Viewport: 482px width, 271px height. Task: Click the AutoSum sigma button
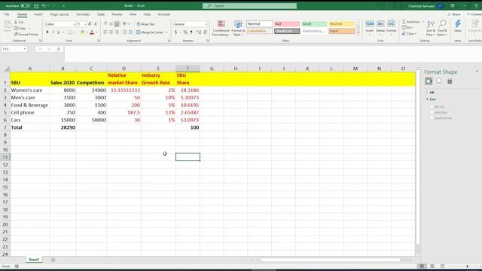coord(411,22)
